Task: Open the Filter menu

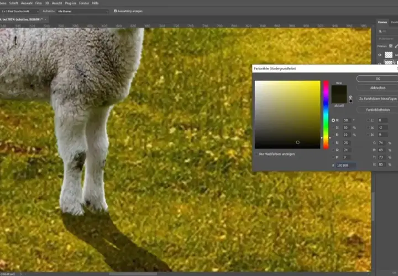Action: 39,3
